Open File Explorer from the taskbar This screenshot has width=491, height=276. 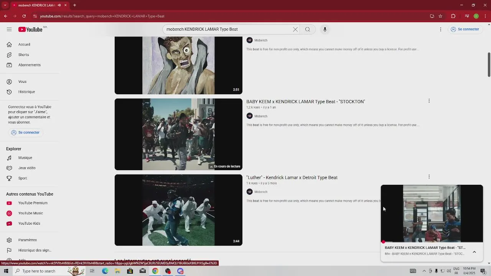117,271
